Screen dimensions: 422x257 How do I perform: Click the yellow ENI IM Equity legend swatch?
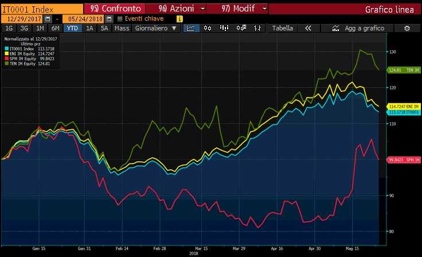click(7, 53)
